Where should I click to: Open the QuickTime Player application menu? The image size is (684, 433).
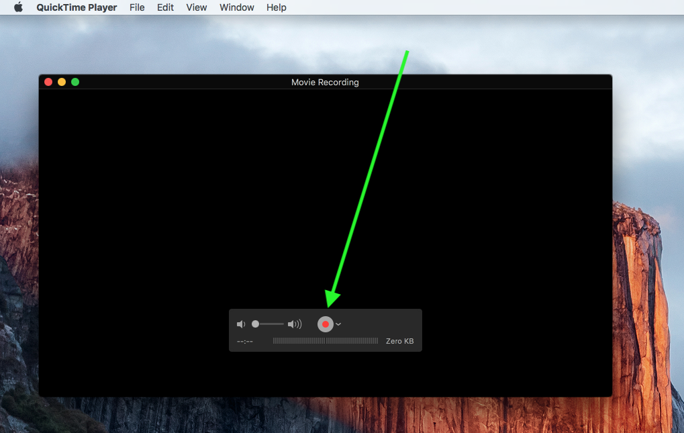click(77, 7)
